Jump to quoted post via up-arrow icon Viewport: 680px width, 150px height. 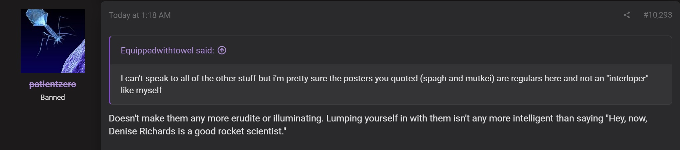coord(222,50)
